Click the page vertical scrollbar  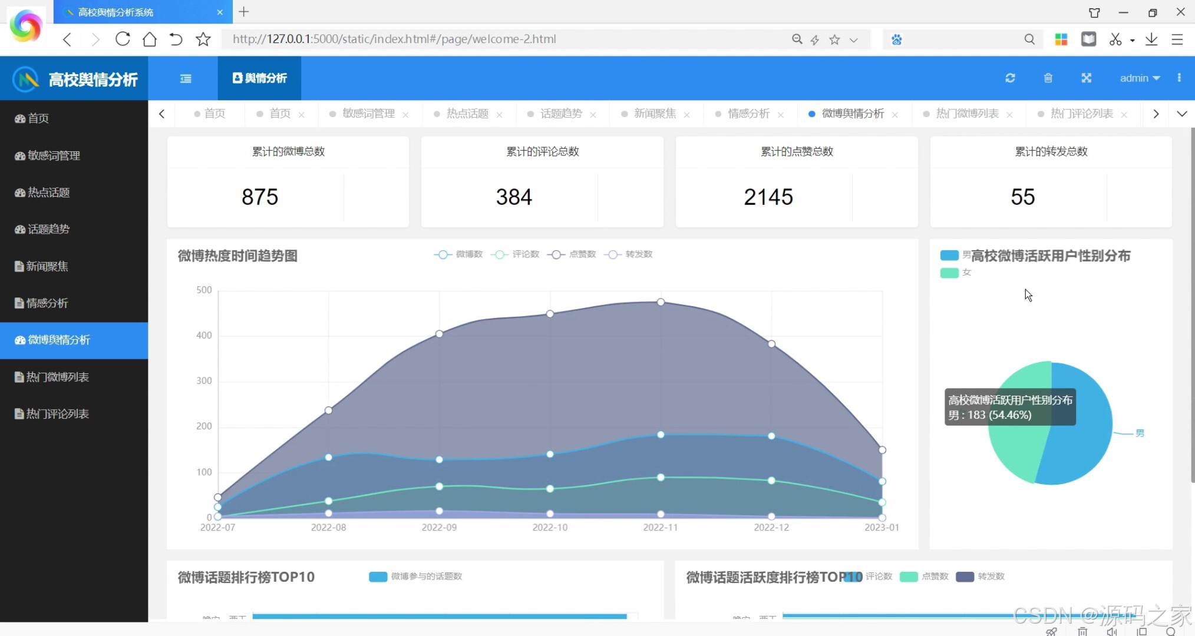[x=1192, y=306]
